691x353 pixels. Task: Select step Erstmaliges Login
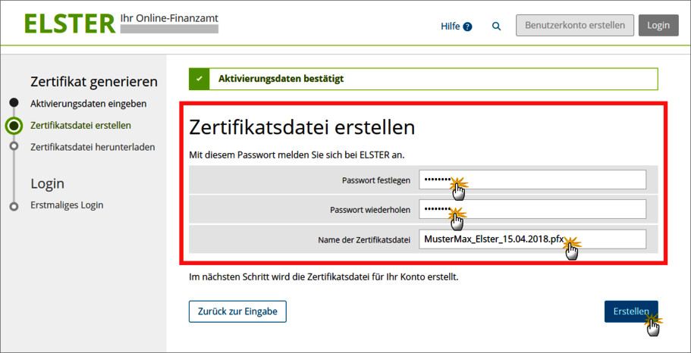click(x=67, y=205)
